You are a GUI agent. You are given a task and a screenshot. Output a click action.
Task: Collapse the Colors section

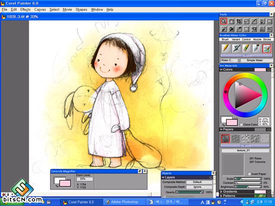(221, 70)
